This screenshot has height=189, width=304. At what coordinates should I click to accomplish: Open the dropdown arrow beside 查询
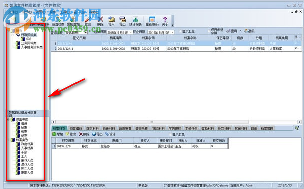point(240,31)
